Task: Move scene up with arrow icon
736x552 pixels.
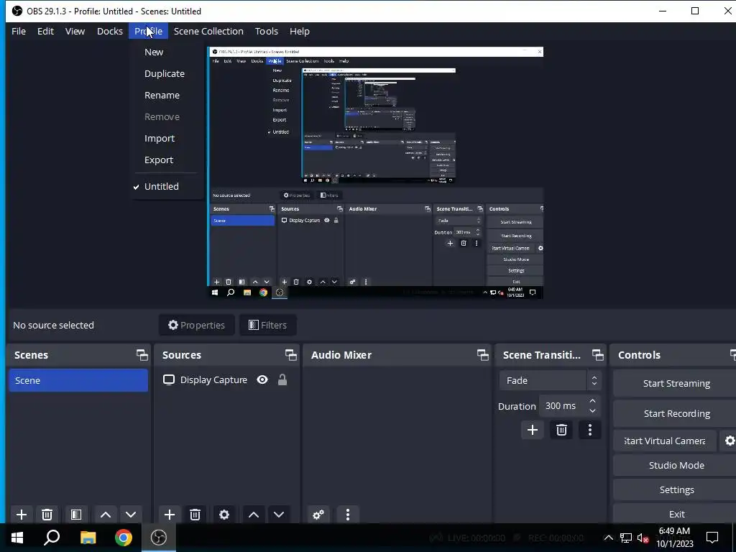Action: point(106,515)
